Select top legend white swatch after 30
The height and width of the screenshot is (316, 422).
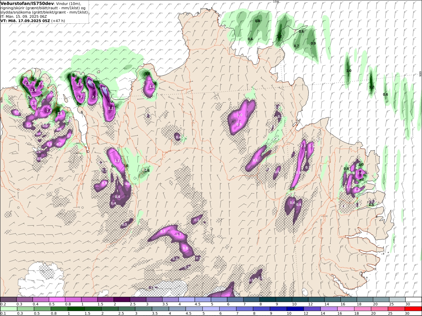tap(413, 299)
